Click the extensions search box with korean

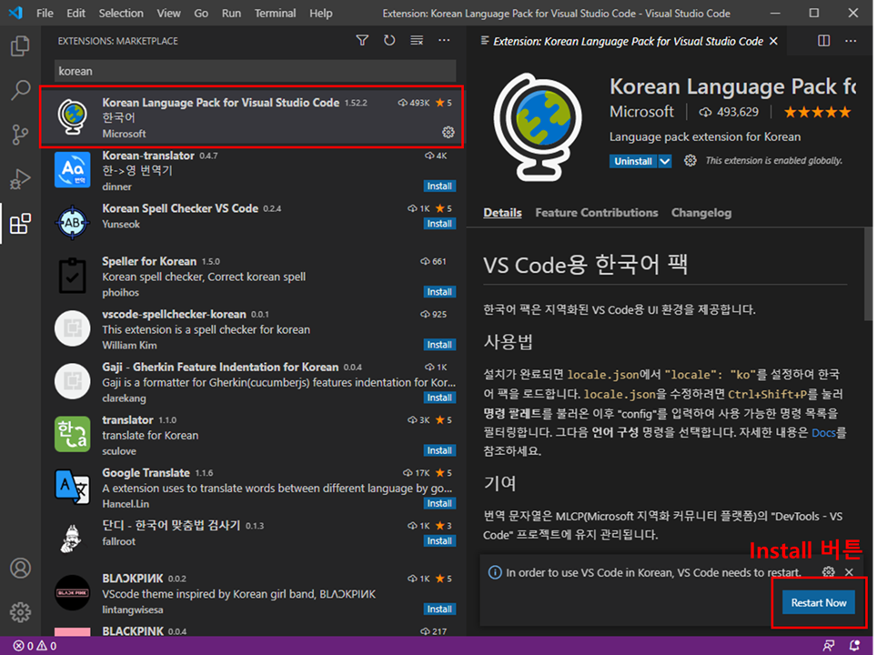[x=255, y=71]
